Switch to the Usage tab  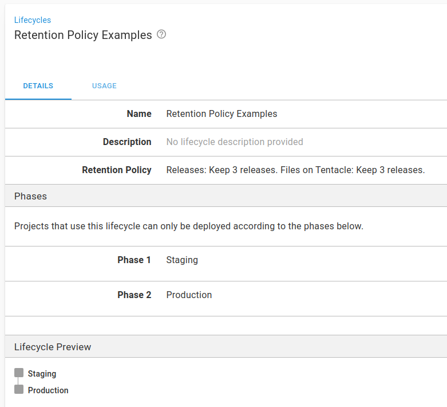(x=104, y=85)
